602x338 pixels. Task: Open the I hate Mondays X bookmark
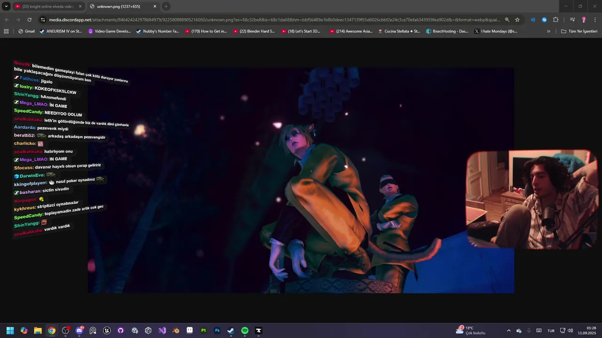point(496,31)
